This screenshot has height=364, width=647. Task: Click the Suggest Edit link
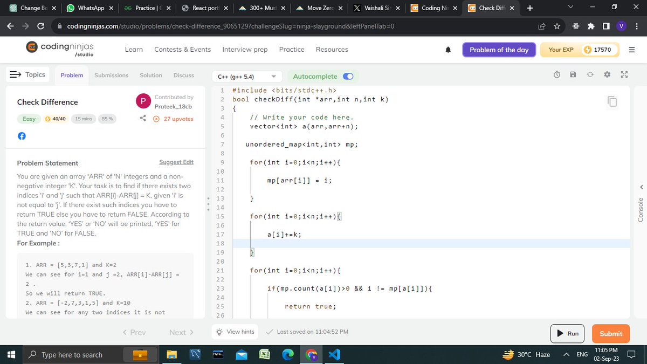[176, 162]
